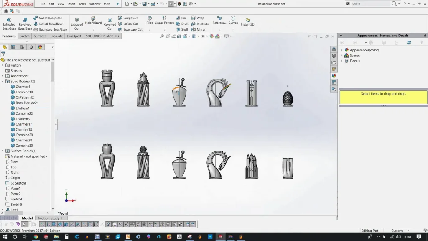Pin the Appearances, Scenes, and Decals panel
Viewport: 428px width, 241px height.
click(x=425, y=36)
